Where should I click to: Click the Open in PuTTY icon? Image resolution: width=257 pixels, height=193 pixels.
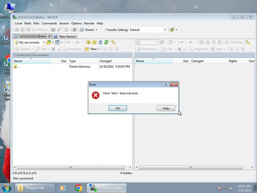(59, 30)
